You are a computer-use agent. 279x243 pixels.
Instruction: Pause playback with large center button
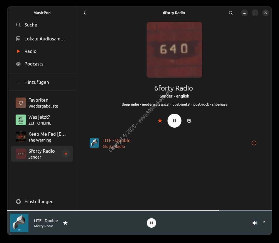pos(174,121)
